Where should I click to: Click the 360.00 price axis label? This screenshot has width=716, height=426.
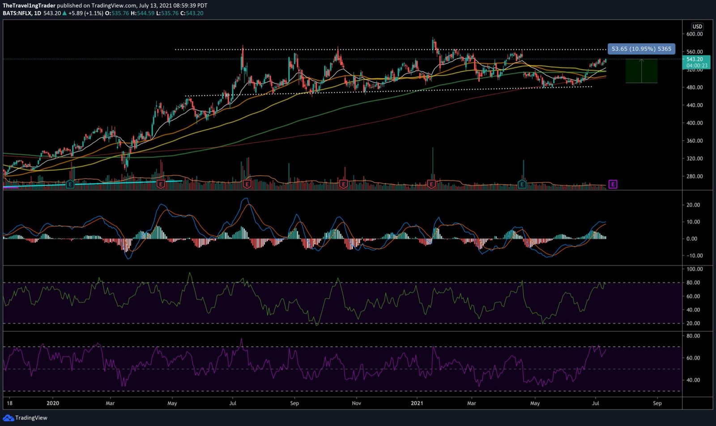click(x=695, y=141)
